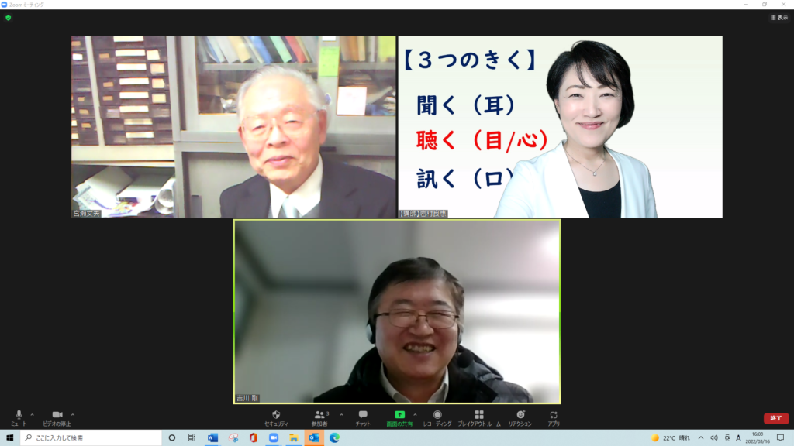Click the Windows taskbar search box

91,437
